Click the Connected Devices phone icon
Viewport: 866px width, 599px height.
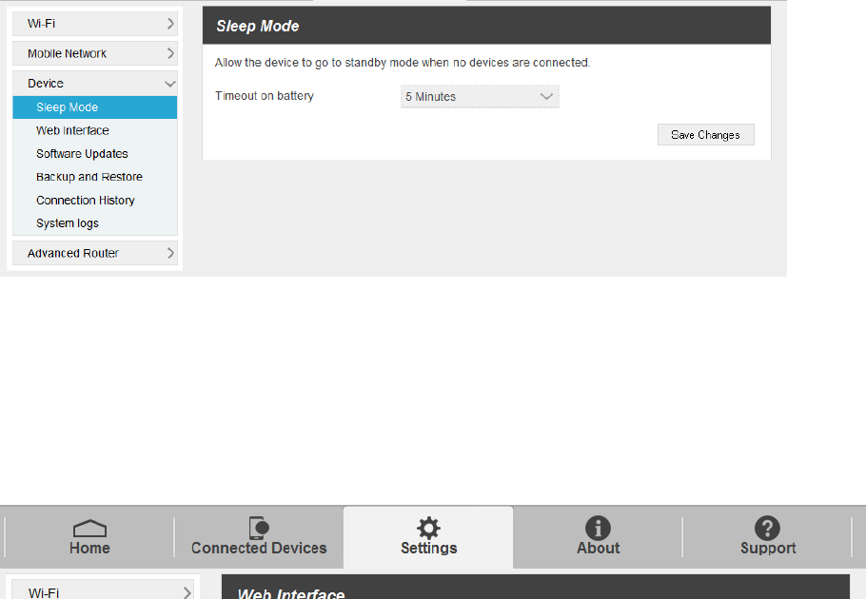(259, 528)
